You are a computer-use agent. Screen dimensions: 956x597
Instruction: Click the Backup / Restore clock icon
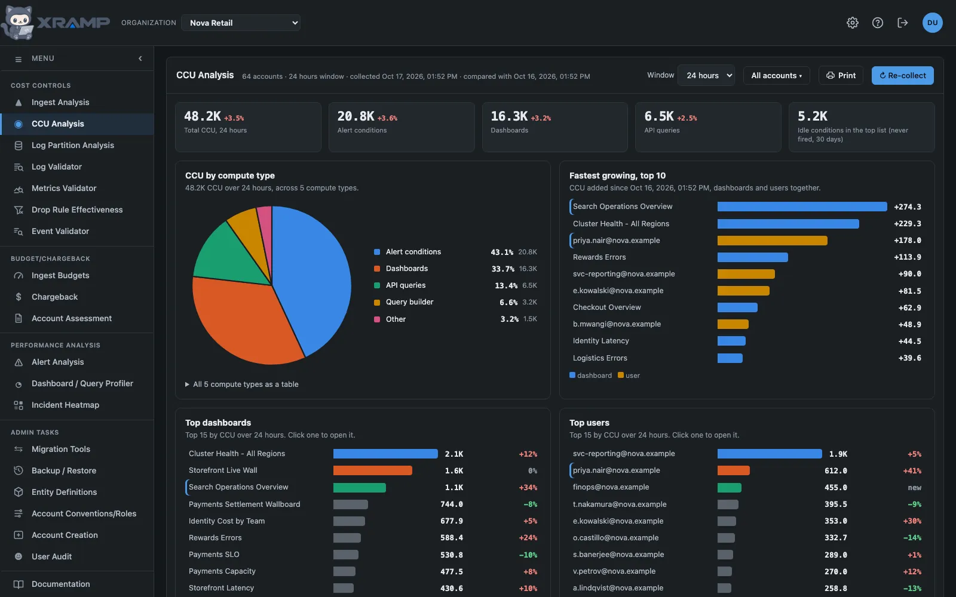tap(19, 471)
